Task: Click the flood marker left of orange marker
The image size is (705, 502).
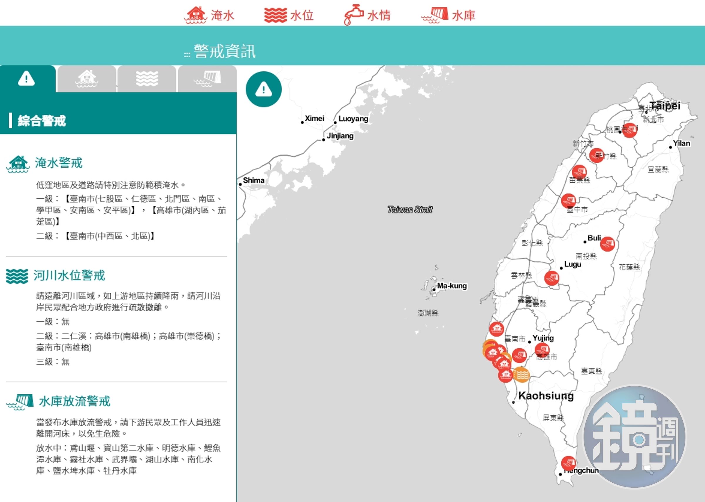Action: 506,375
